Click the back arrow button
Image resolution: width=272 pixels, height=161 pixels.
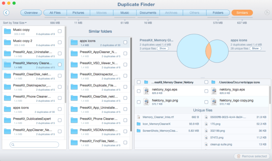pos(6,13)
